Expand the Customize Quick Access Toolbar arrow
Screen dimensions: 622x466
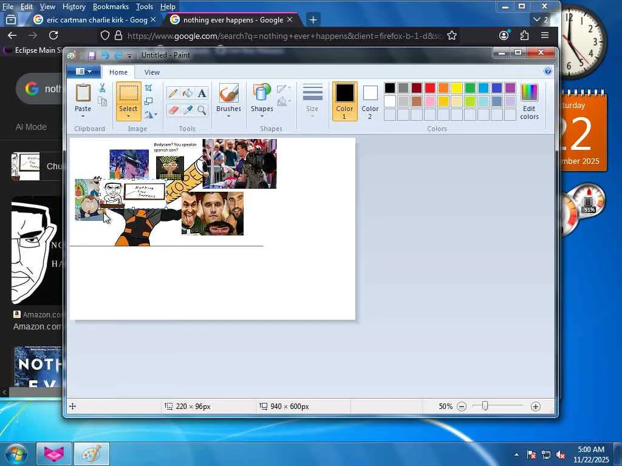pyautogui.click(x=129, y=56)
